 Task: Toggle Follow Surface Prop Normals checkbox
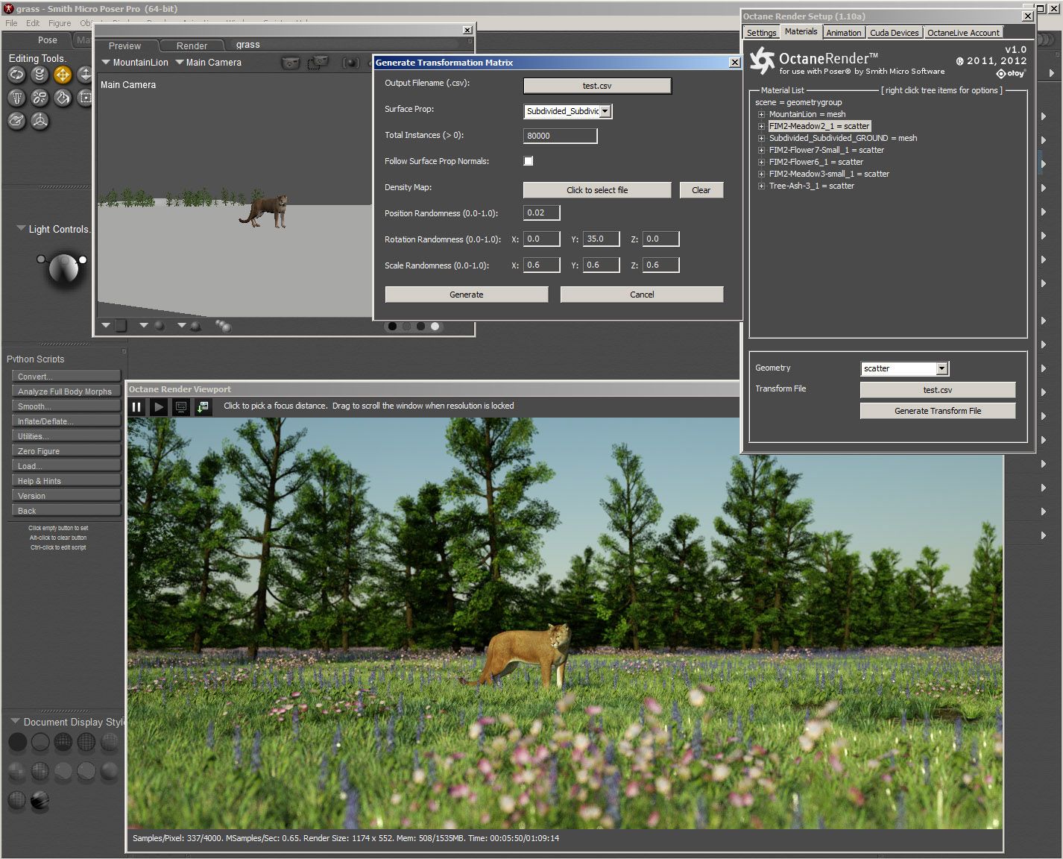(x=529, y=161)
